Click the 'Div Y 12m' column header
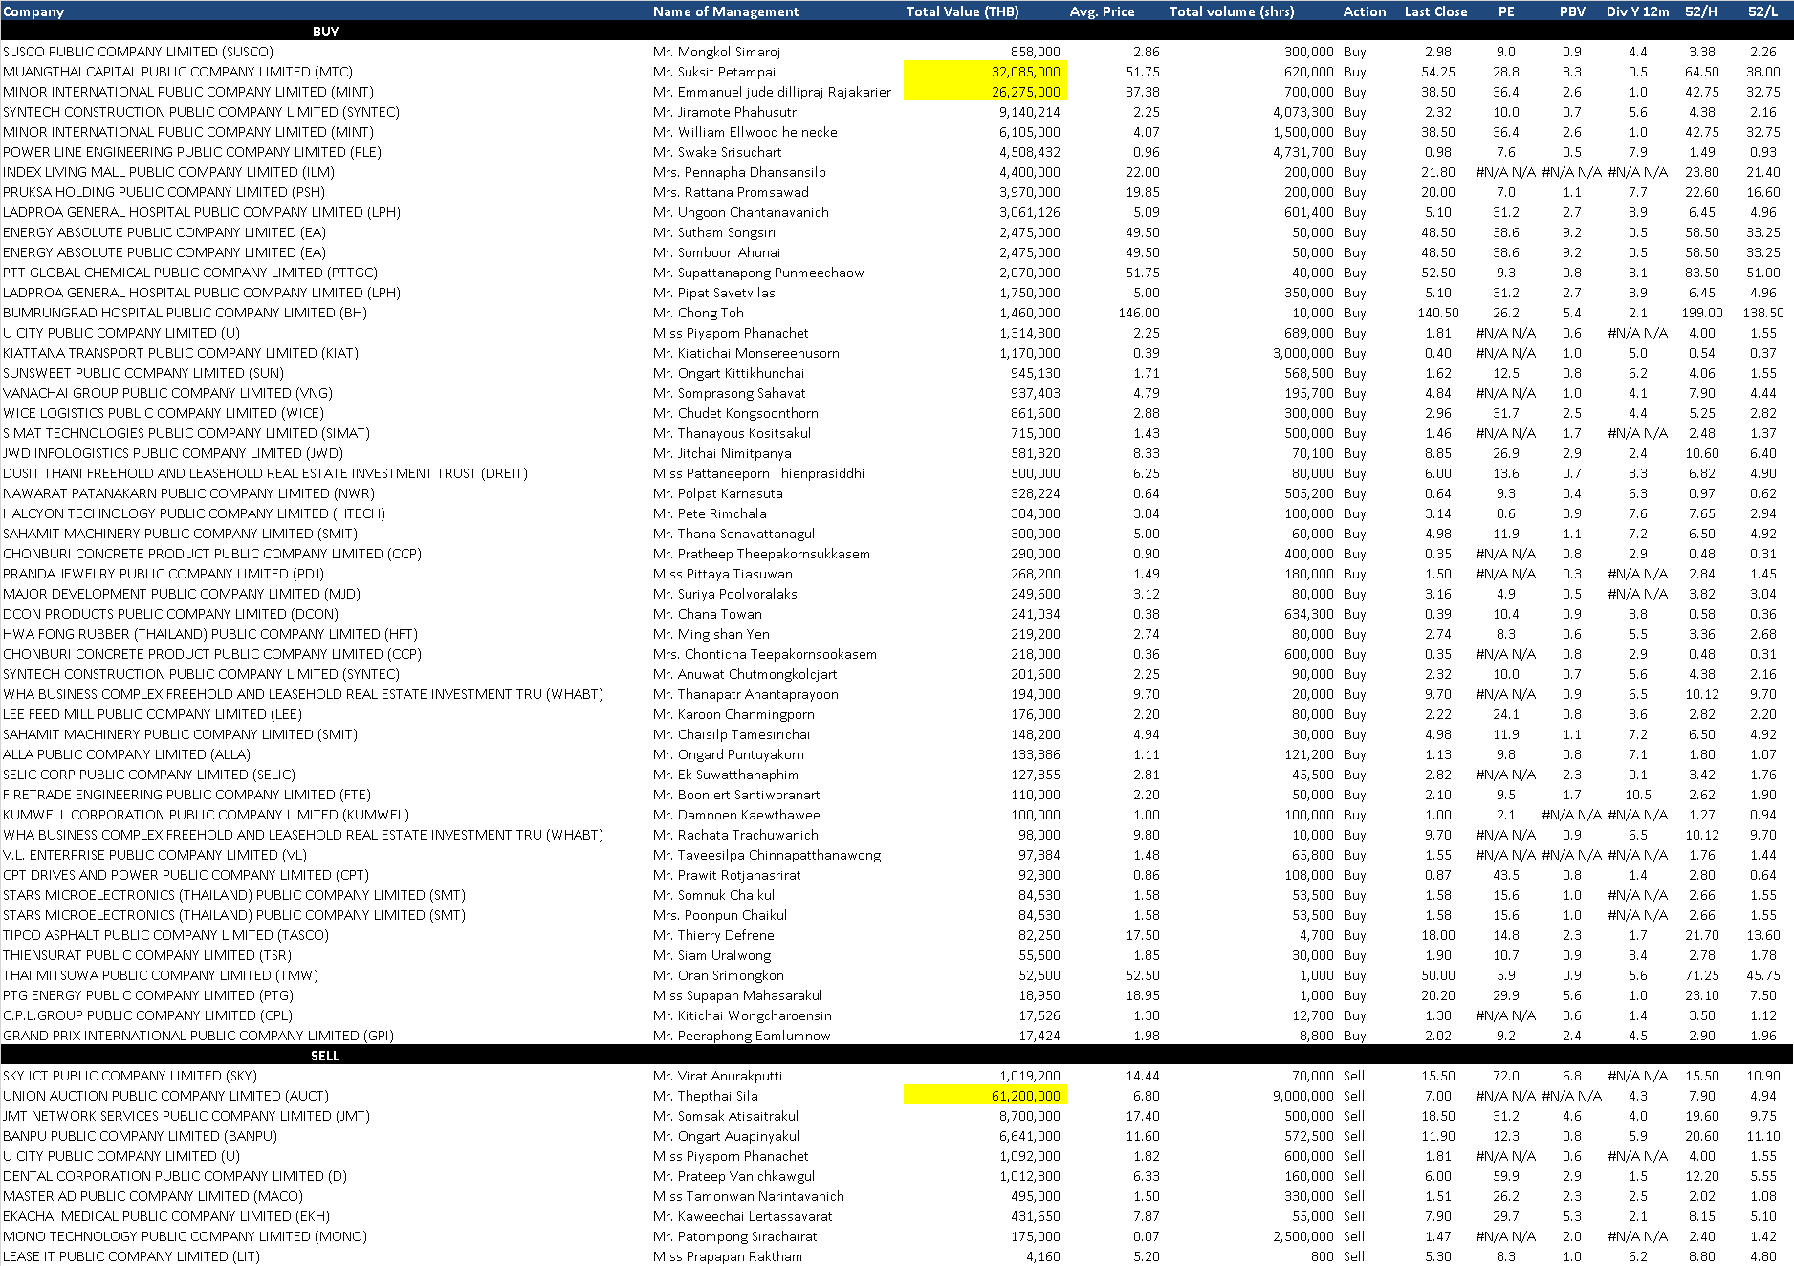The width and height of the screenshot is (1794, 1266). 1637,11
